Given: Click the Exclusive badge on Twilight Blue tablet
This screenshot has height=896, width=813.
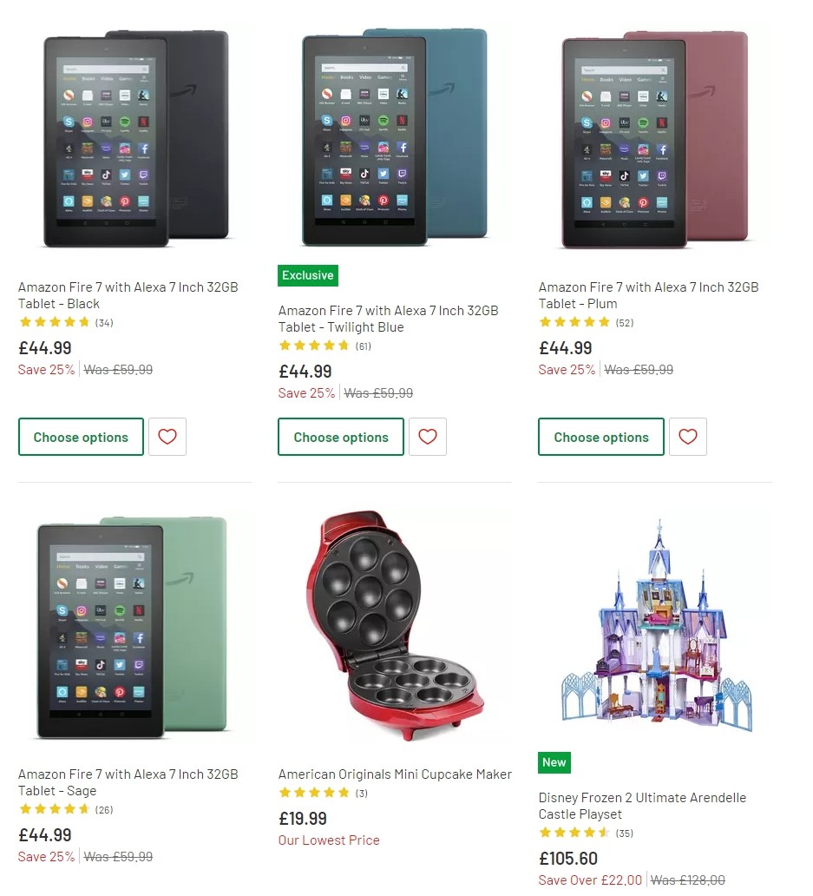Looking at the screenshot, I should [307, 275].
